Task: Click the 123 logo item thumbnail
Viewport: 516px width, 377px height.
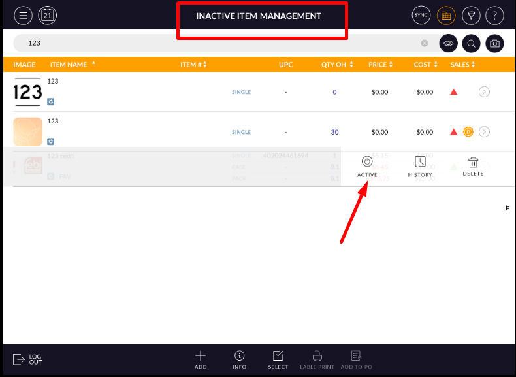Action: click(27, 92)
